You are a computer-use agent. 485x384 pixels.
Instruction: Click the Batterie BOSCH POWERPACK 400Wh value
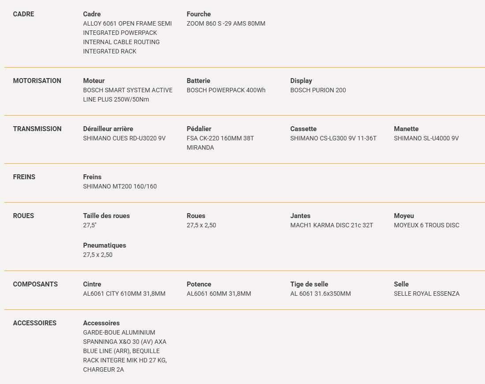tap(226, 90)
